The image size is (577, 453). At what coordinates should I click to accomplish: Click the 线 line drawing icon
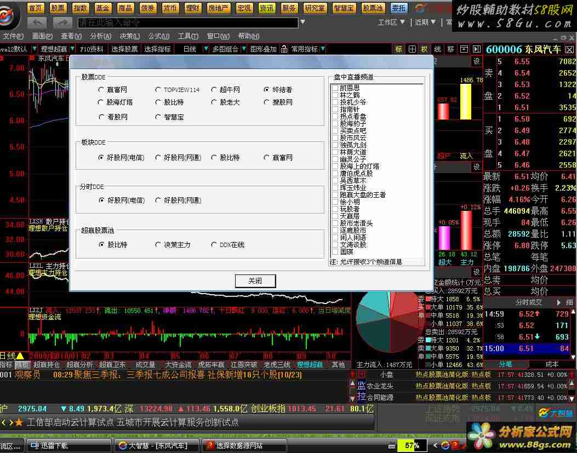[x=437, y=49]
